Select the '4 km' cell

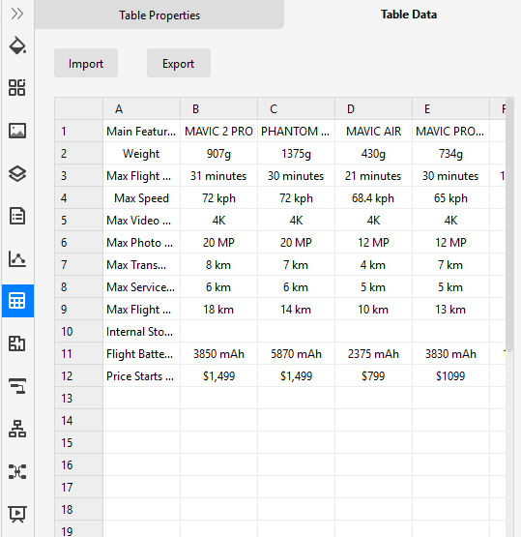(x=373, y=265)
